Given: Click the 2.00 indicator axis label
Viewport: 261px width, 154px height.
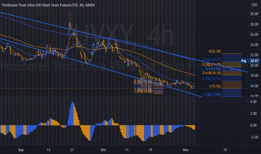Looking at the screenshot, I should click(x=253, y=114).
